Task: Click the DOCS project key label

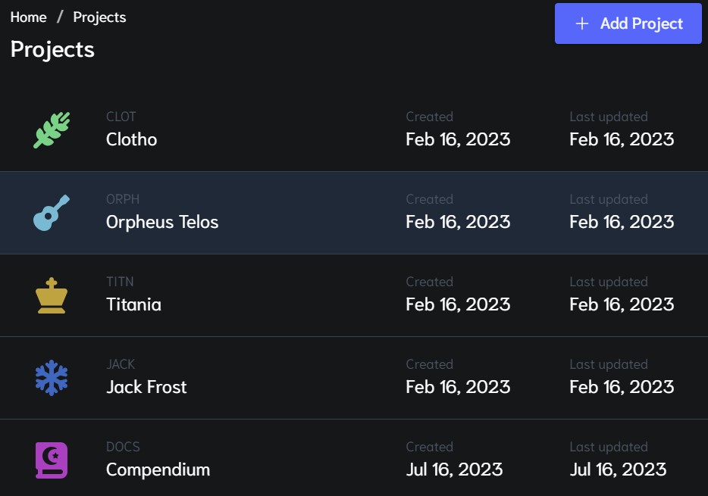Action: (x=123, y=447)
